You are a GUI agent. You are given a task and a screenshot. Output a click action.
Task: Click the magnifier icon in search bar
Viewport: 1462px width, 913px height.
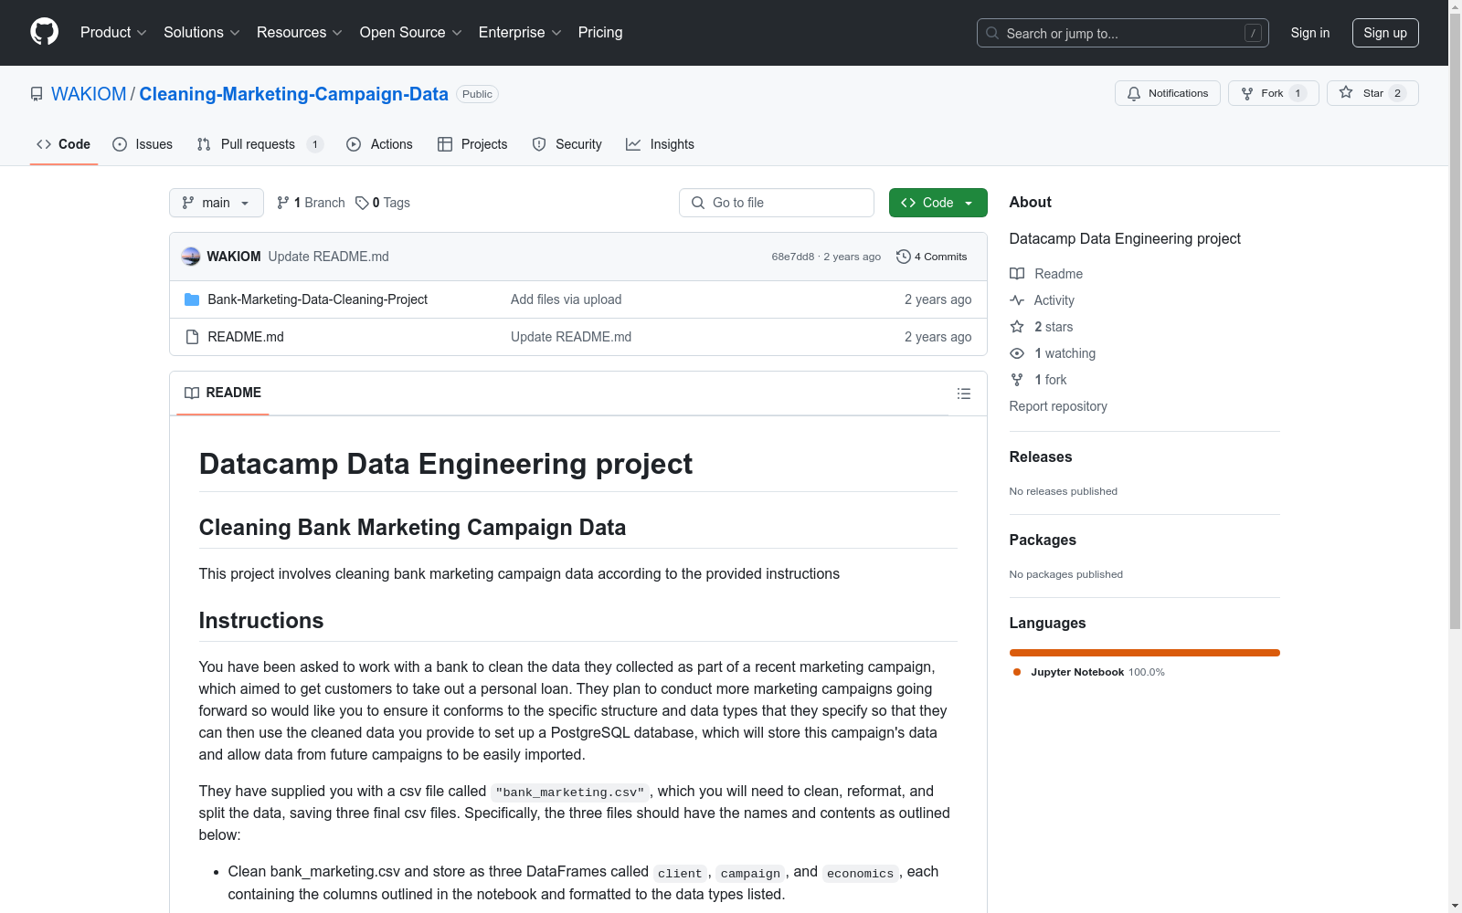pos(992,33)
